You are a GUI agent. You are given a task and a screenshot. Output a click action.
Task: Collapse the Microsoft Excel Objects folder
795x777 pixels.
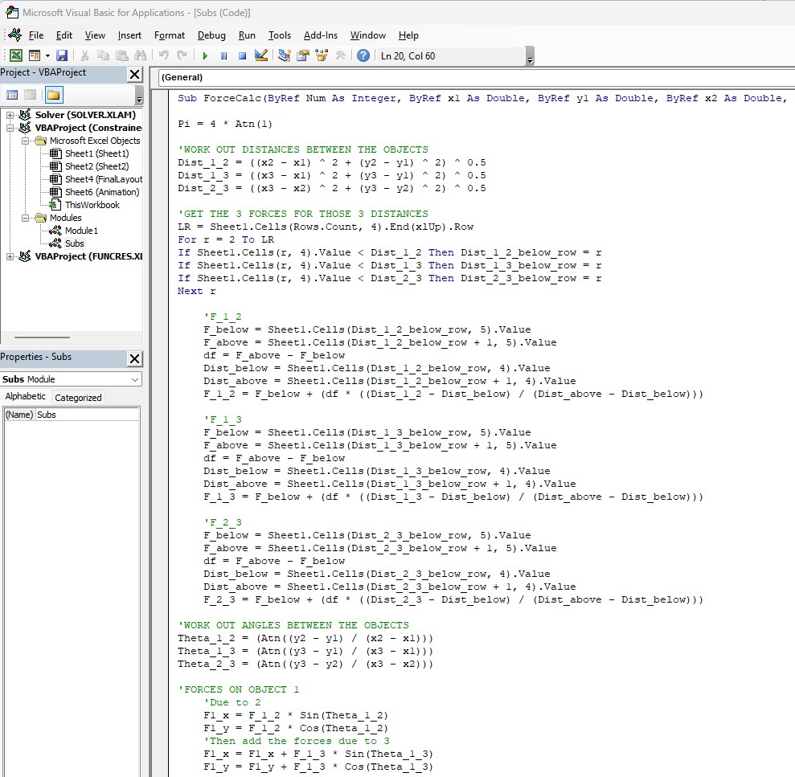point(26,141)
